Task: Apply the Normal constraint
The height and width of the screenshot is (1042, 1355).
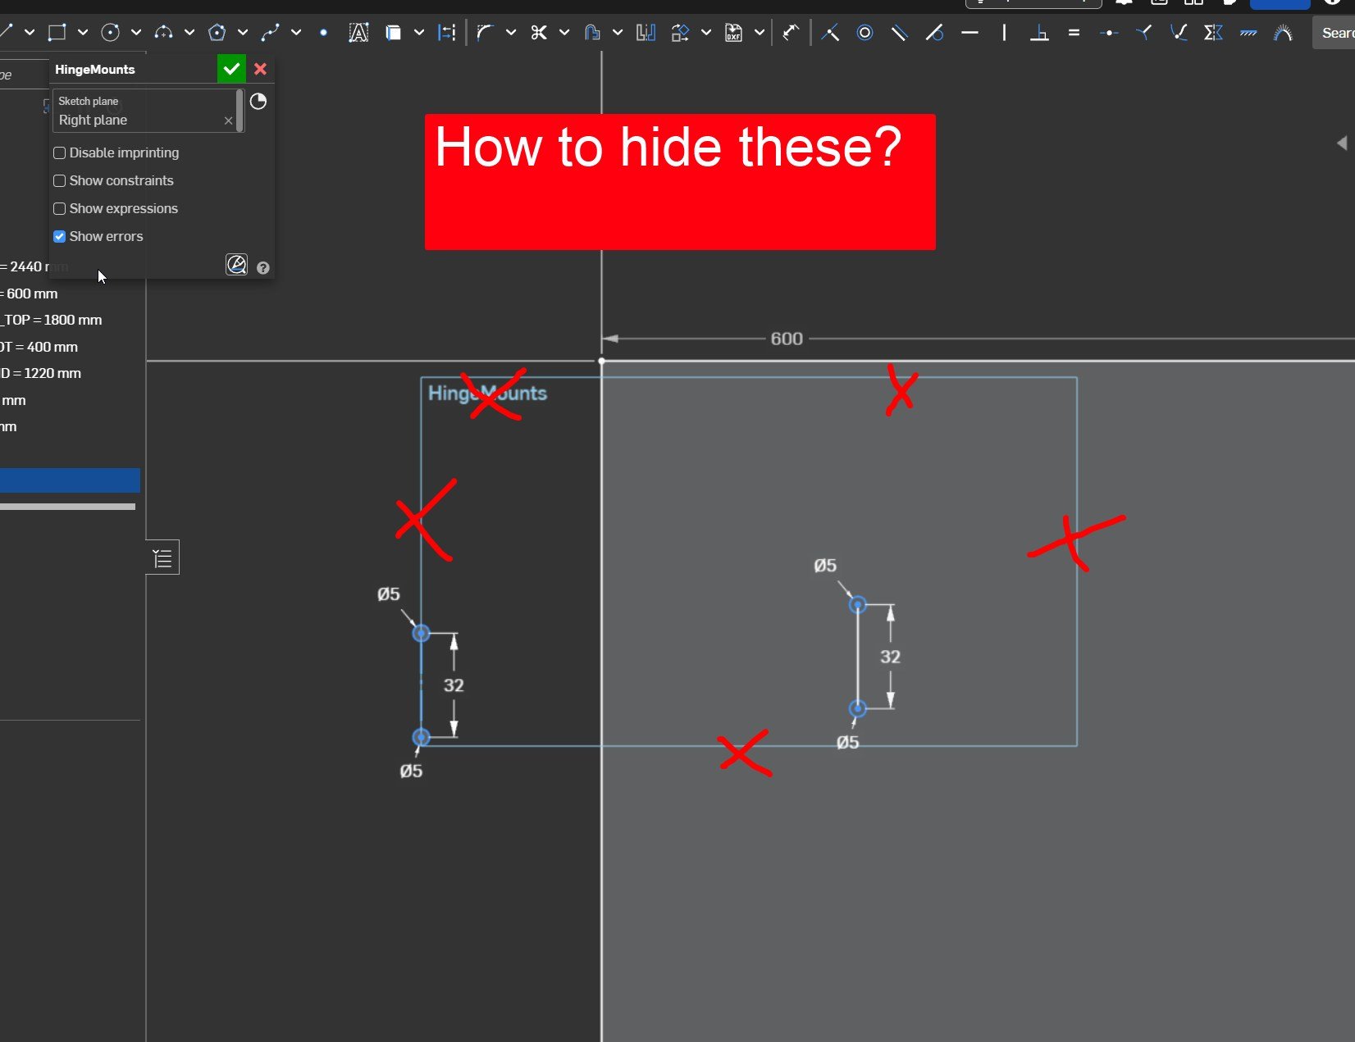Action: pos(1143,32)
